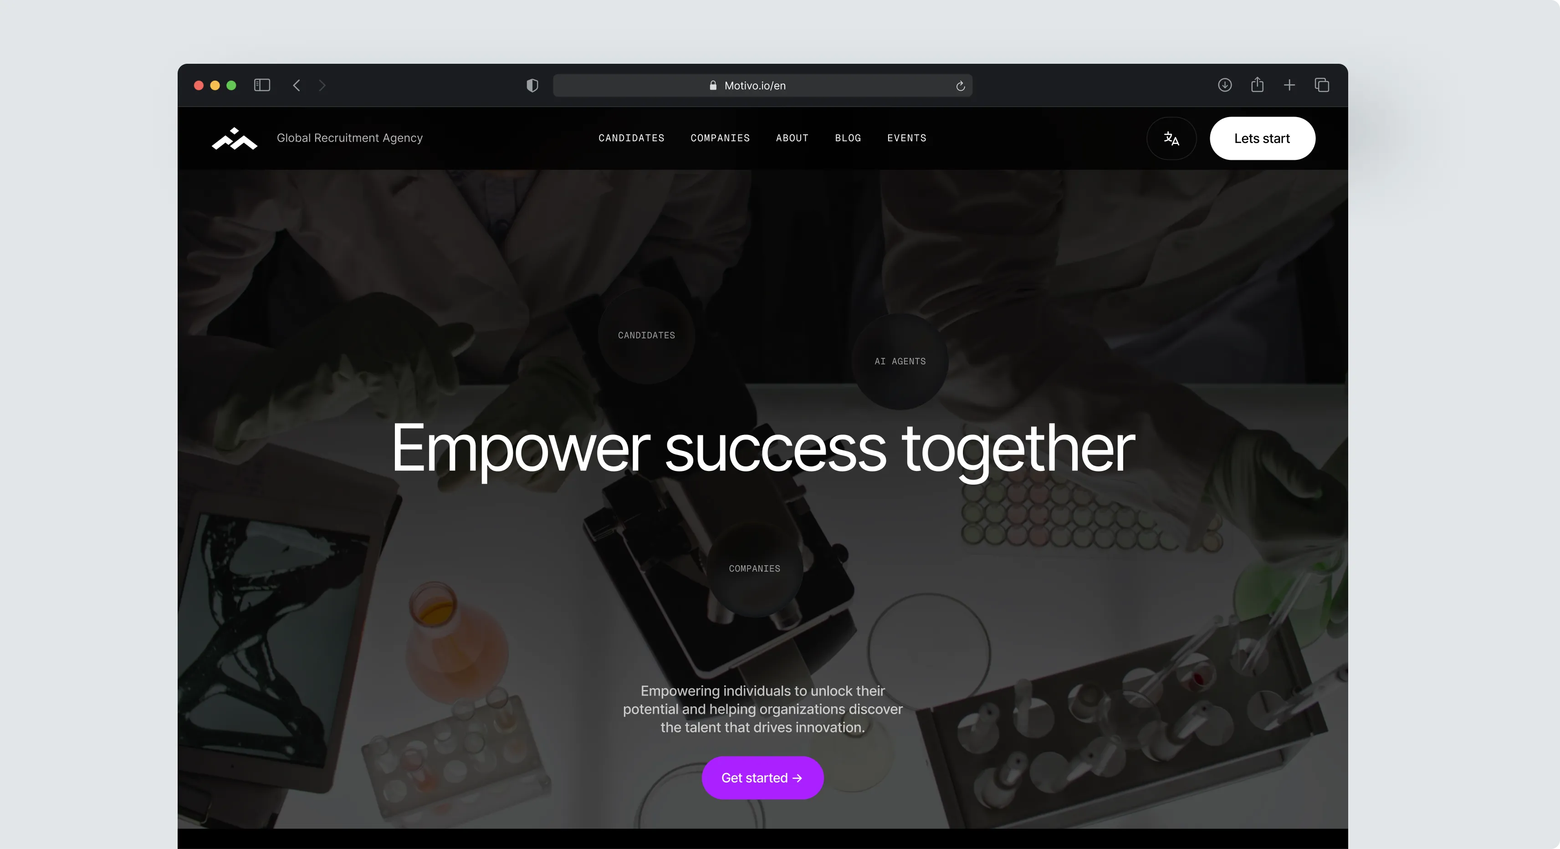Open the language translate selector
This screenshot has height=849, width=1560.
(x=1171, y=138)
